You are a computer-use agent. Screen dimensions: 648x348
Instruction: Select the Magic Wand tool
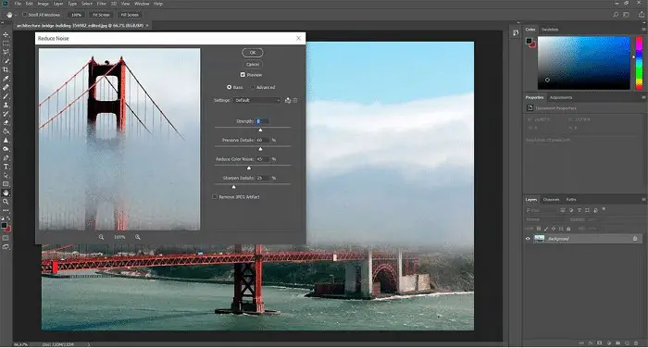coord(6,61)
